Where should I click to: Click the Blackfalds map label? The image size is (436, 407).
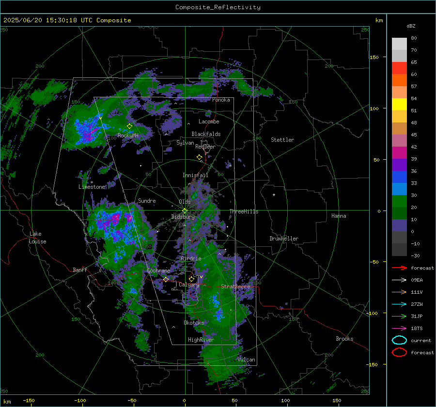click(x=206, y=134)
